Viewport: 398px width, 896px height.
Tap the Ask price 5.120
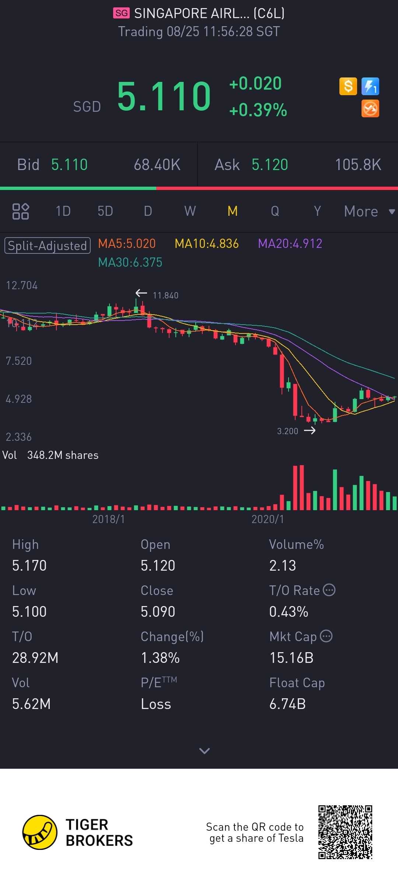click(270, 165)
